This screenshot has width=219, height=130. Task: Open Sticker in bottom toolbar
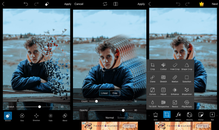click(x=201, y=116)
